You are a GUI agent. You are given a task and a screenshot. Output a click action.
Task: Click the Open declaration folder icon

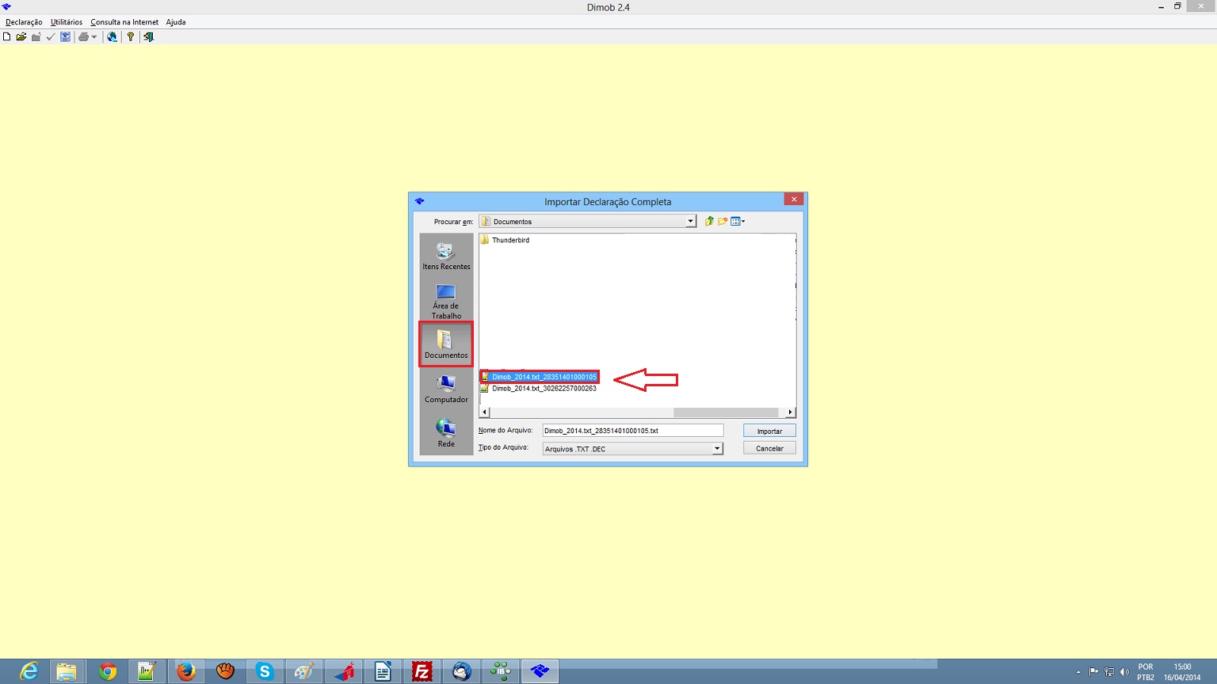[x=21, y=37]
